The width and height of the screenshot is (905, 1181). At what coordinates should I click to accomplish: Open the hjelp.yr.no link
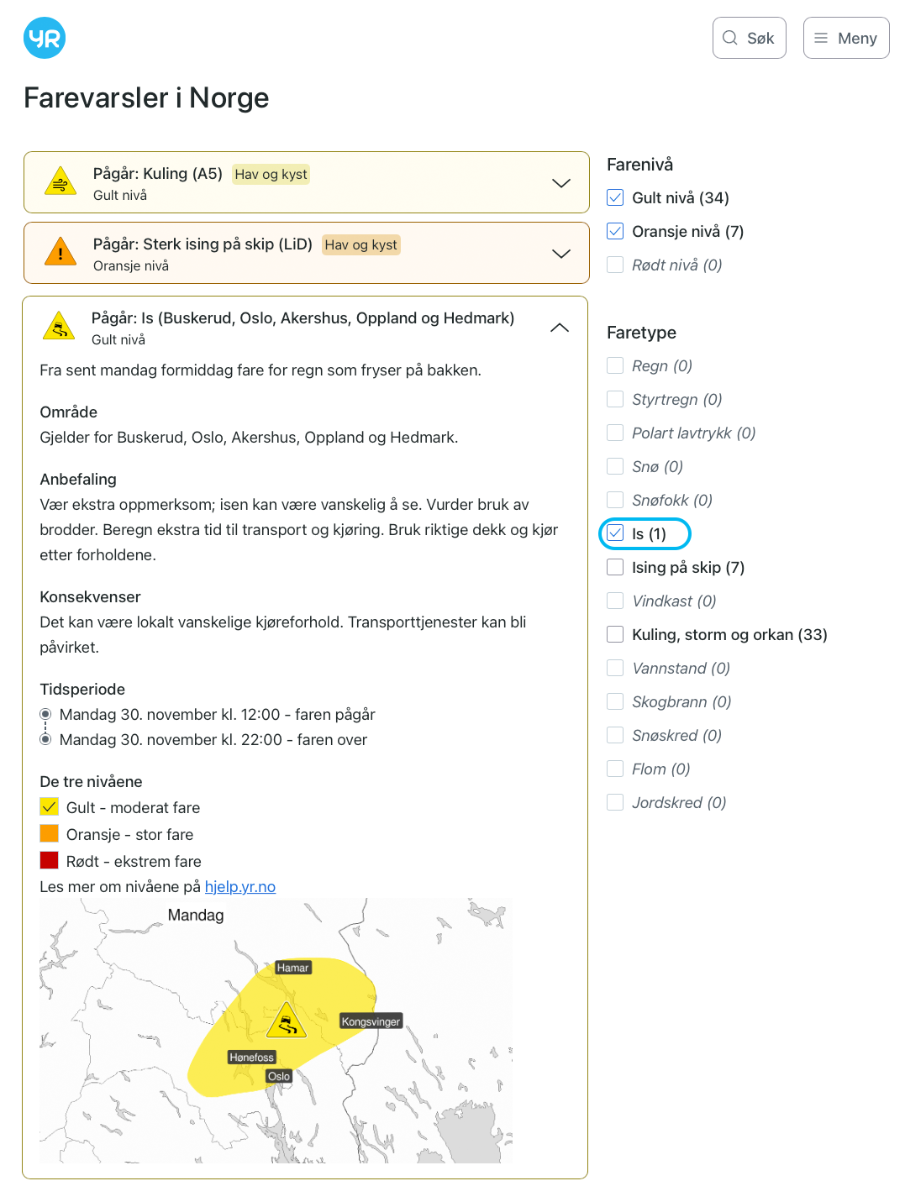click(240, 887)
